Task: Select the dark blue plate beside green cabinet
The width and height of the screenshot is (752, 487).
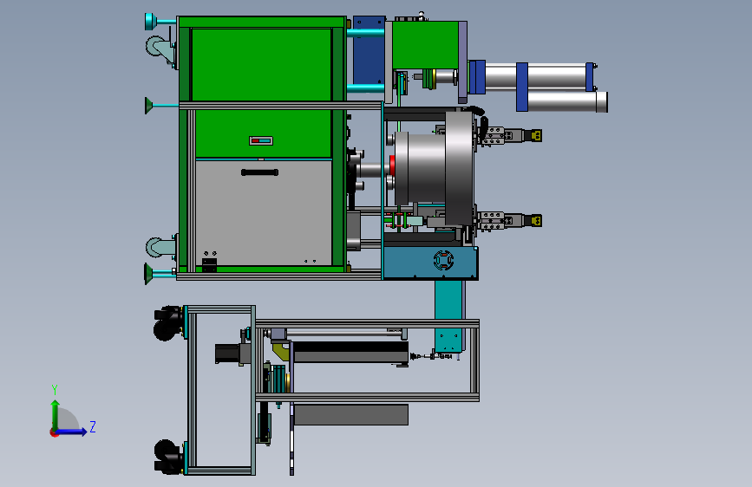Action: point(369,51)
